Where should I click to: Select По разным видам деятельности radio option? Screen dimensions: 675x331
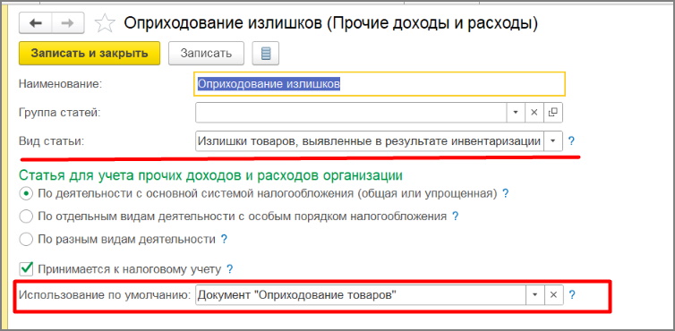(26, 240)
